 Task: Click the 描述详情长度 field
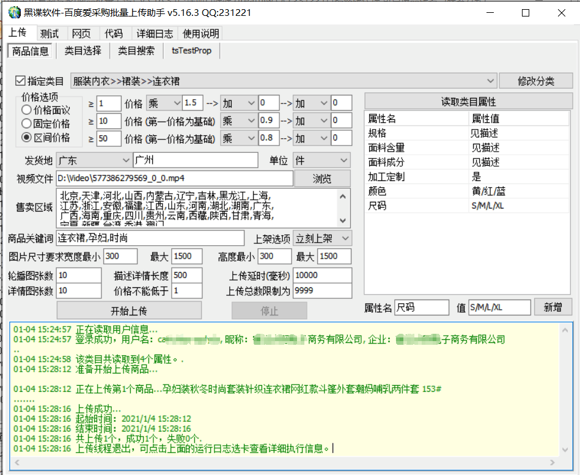tap(187, 275)
